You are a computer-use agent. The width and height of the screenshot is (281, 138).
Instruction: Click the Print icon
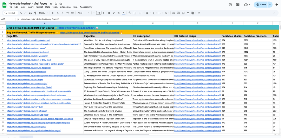pos(30,13)
